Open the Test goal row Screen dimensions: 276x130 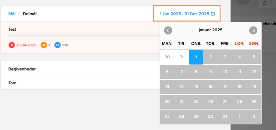coord(12,29)
